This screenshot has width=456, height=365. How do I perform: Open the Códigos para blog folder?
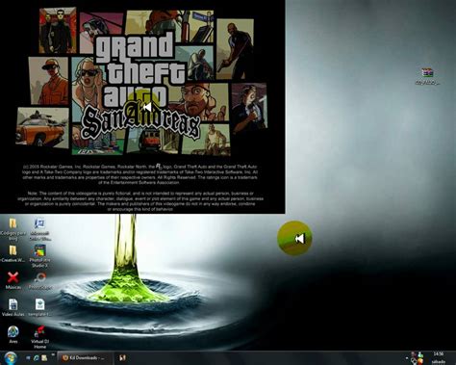click(13, 228)
